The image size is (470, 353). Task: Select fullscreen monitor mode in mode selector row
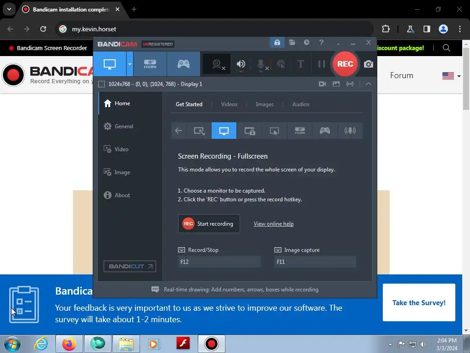coord(224,131)
